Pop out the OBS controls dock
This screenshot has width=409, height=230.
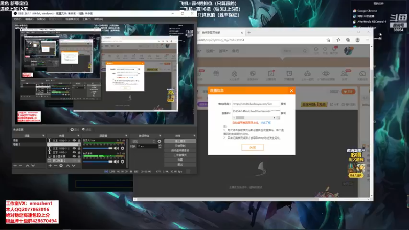point(194,136)
